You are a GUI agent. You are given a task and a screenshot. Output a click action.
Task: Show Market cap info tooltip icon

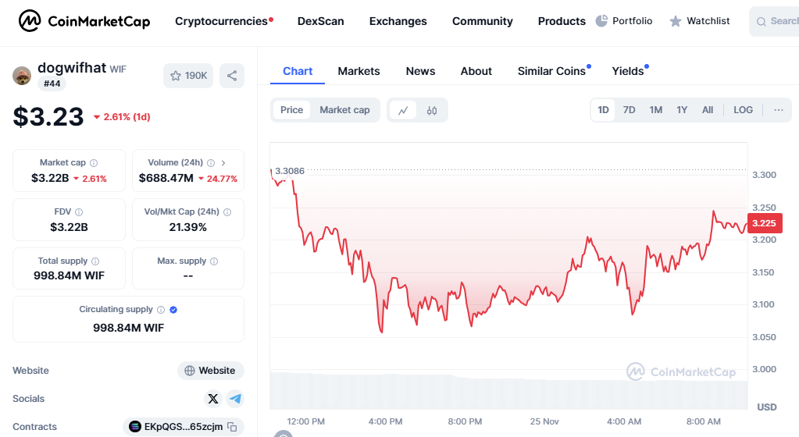coord(94,163)
